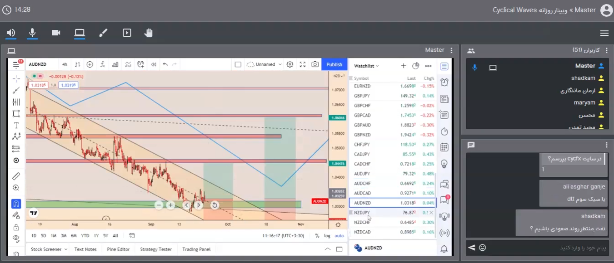Select the text tool in the drawing sidebar

pos(16,125)
